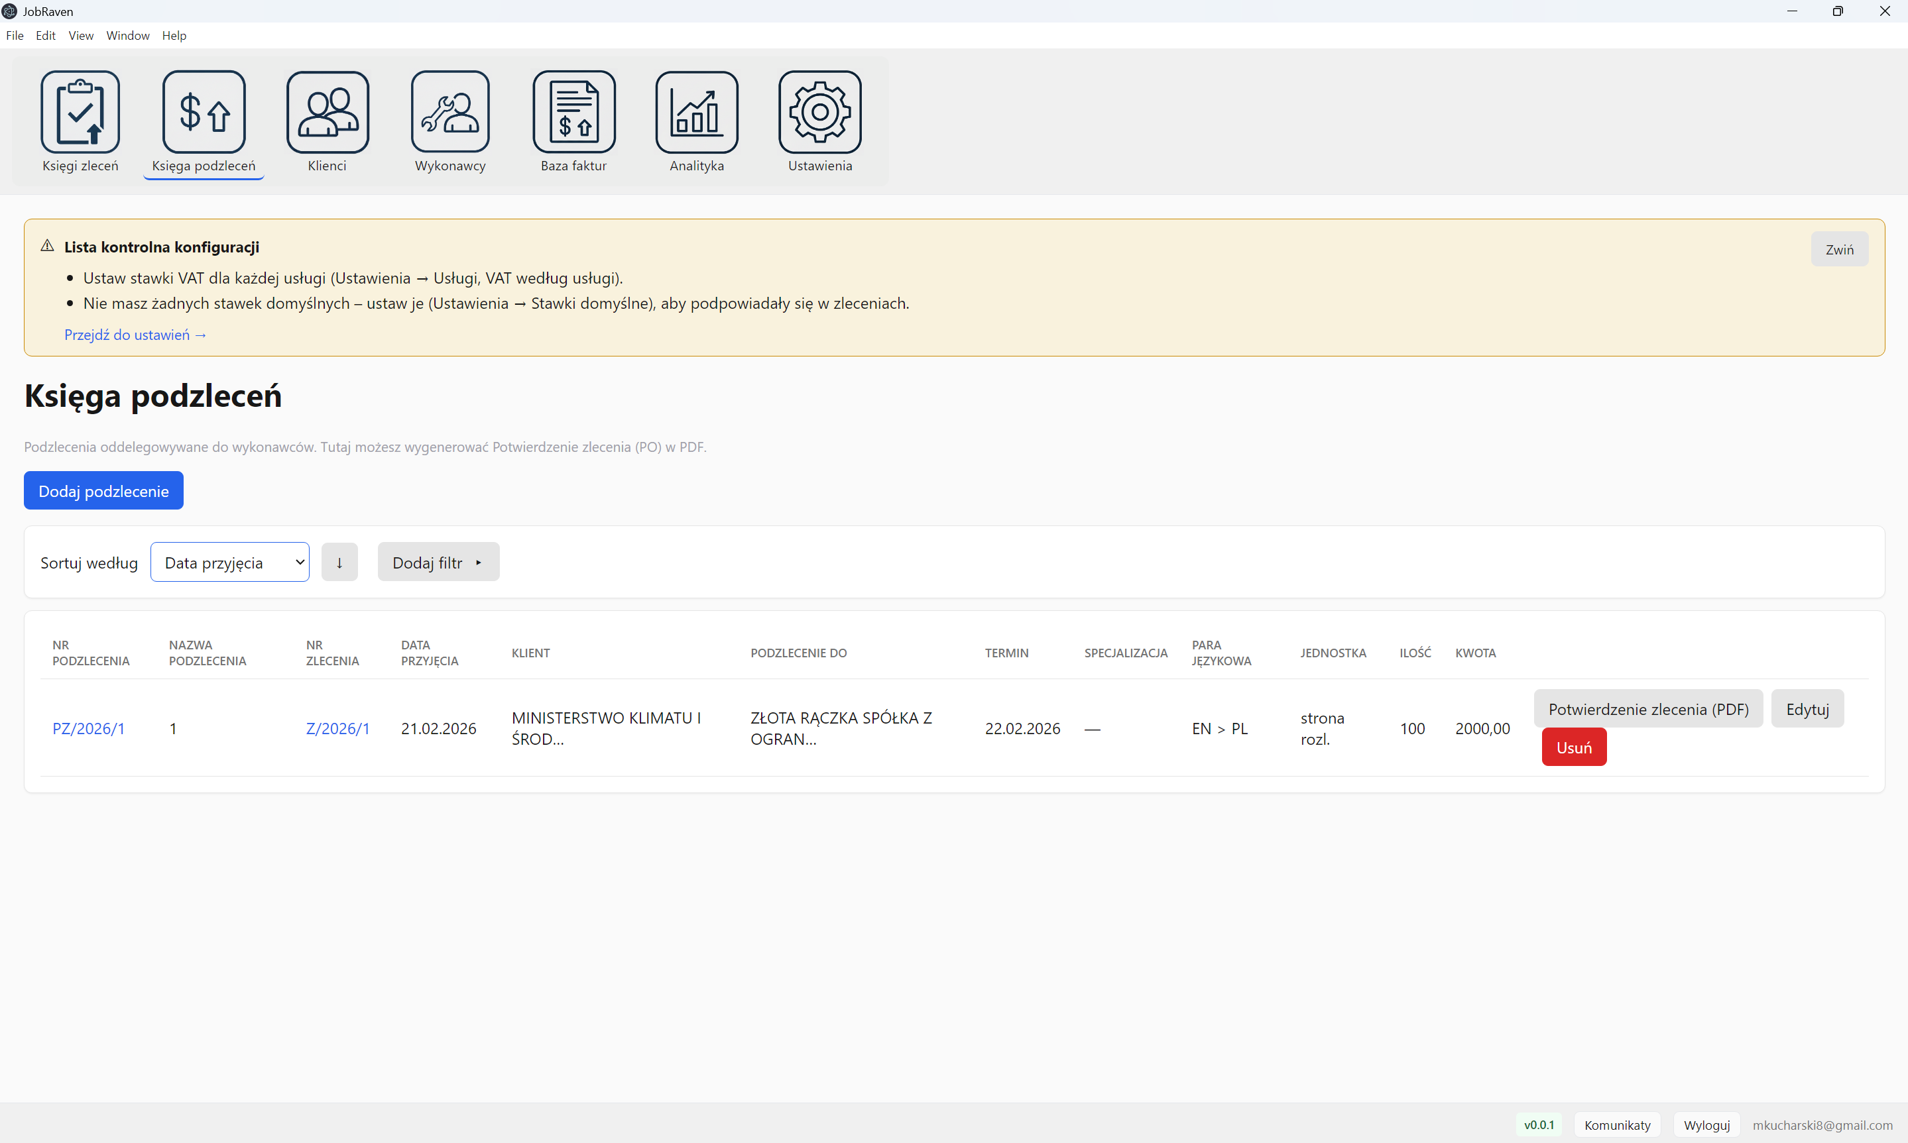This screenshot has height=1143, width=1908.
Task: Open the Sortuj według dropdown
Action: click(x=229, y=563)
